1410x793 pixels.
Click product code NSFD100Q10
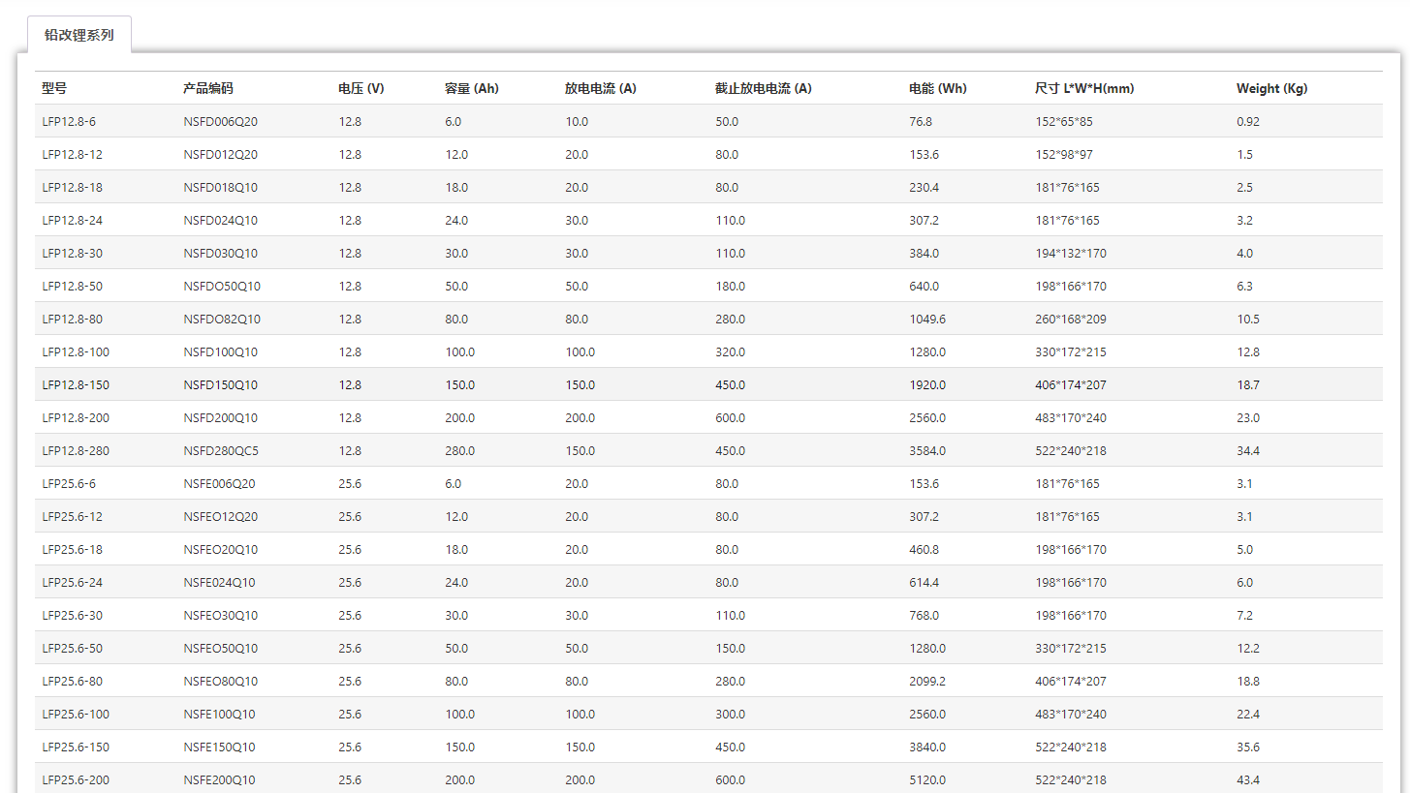[x=220, y=351]
